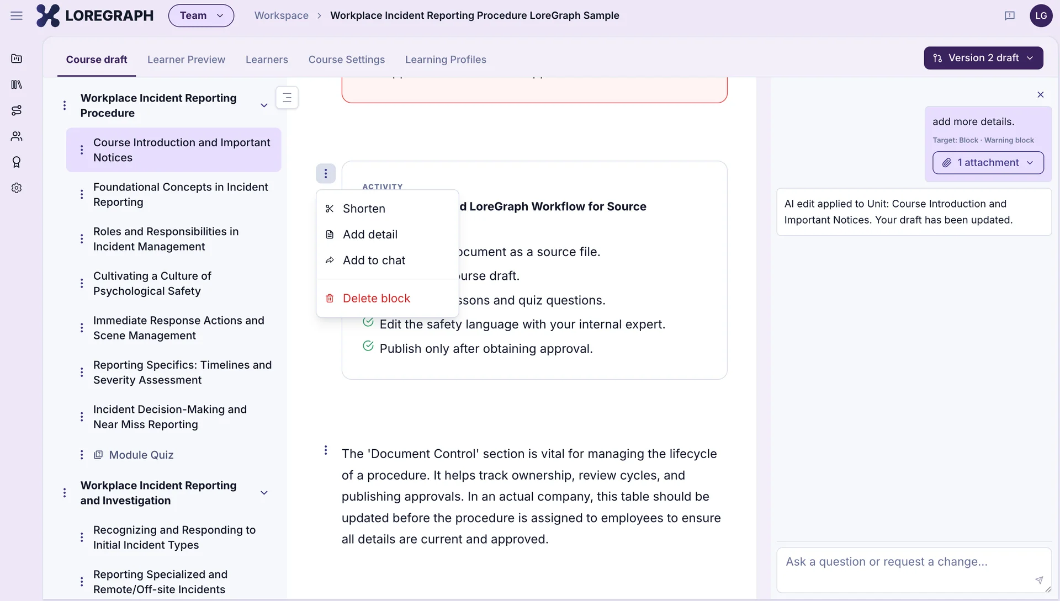The width and height of the screenshot is (1060, 601).
Task: Click the LoreGraph logo
Action: tap(95, 15)
